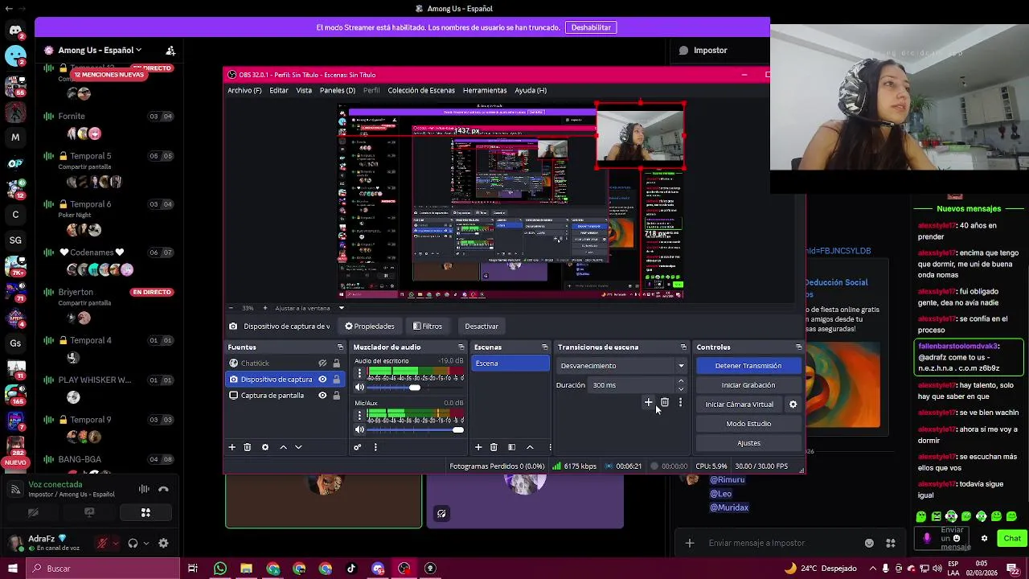1029x579 pixels.
Task: Toggle lock on ChatKick source
Action: coord(336,363)
